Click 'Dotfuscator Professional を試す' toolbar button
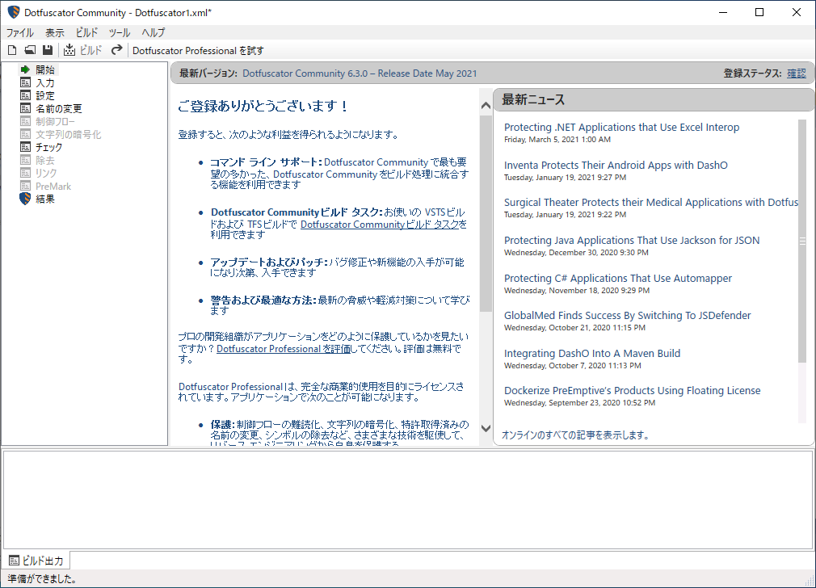This screenshot has width=816, height=588. tap(198, 50)
